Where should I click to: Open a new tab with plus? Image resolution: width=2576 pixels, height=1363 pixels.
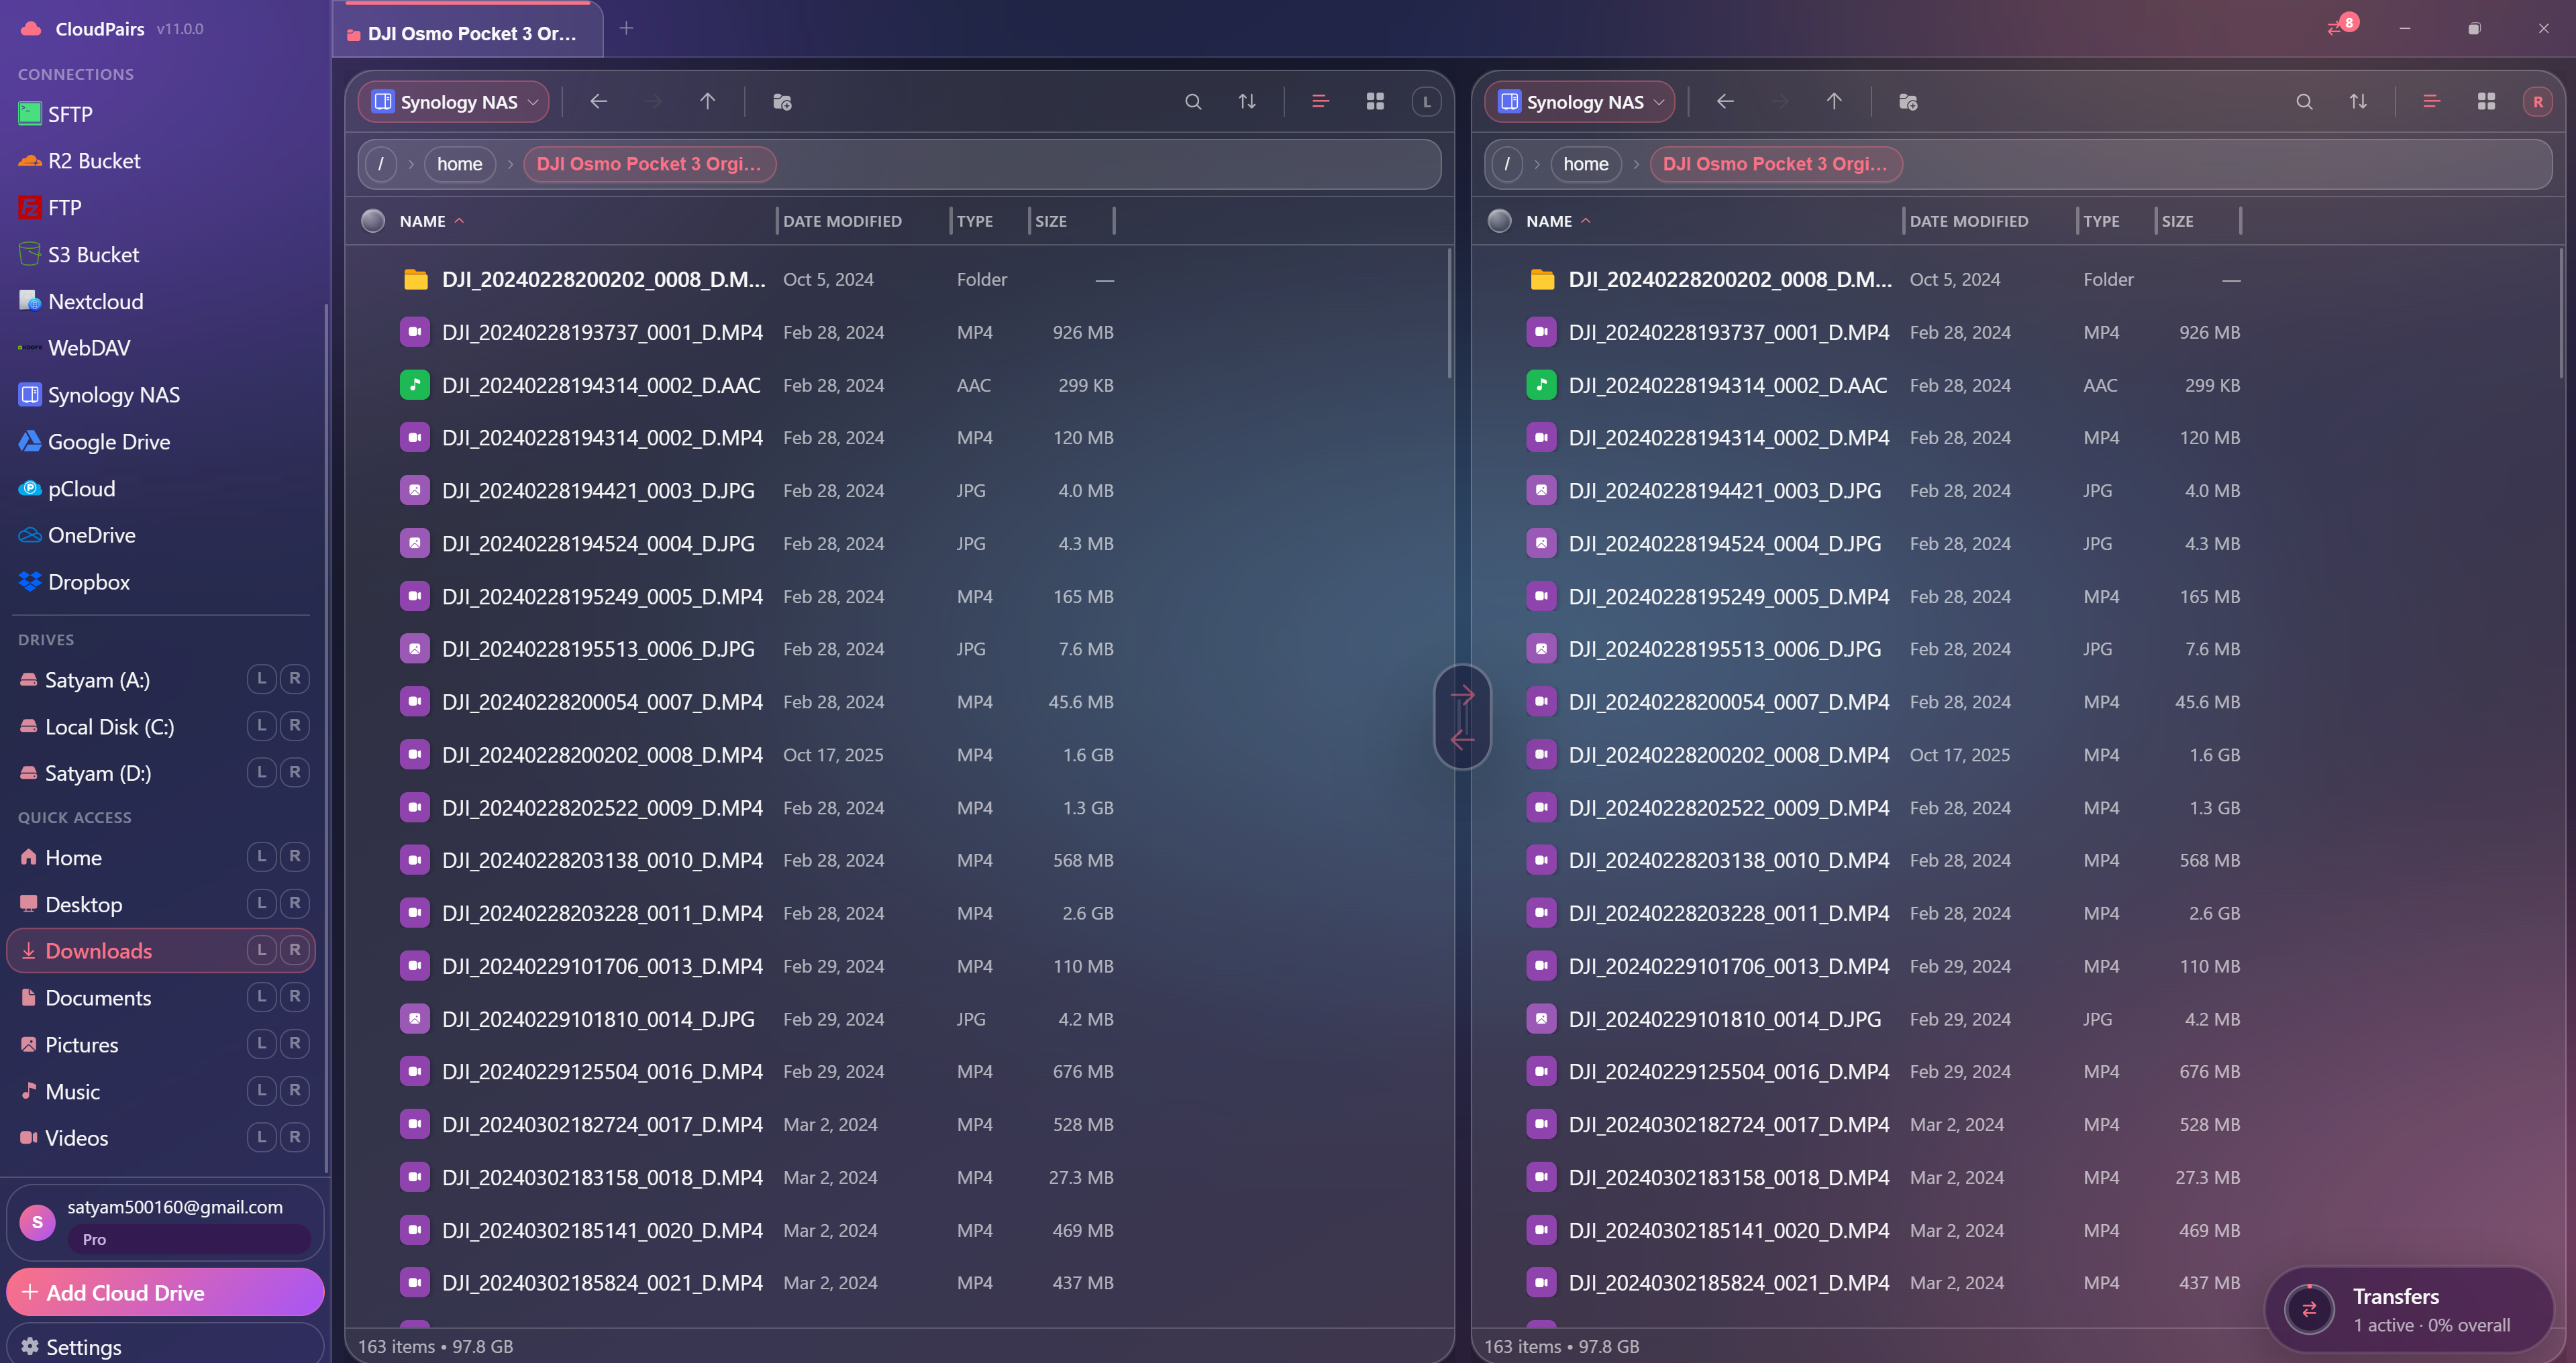pos(626,28)
